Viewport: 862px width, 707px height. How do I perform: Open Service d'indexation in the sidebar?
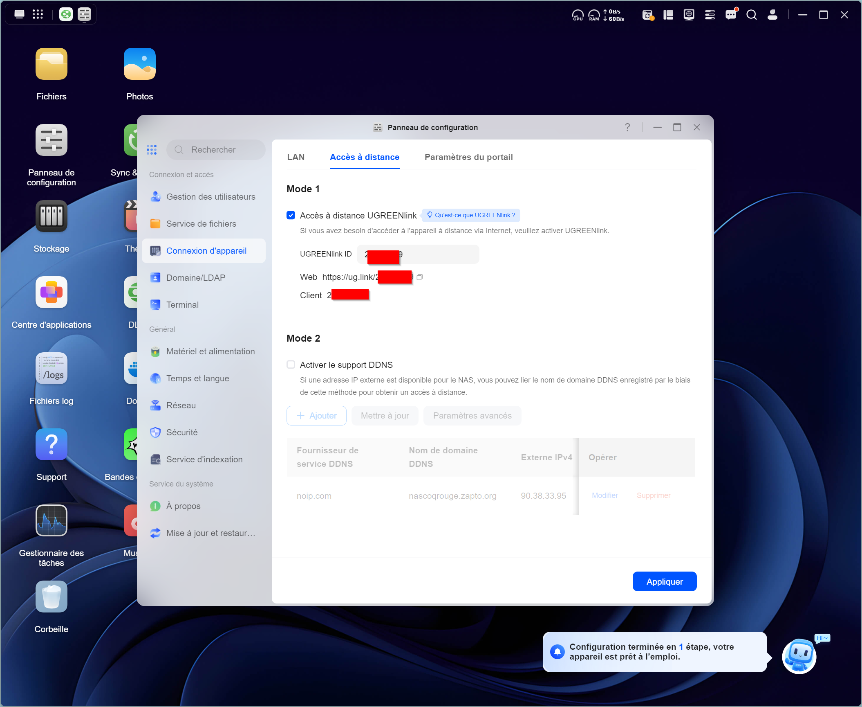click(x=204, y=459)
